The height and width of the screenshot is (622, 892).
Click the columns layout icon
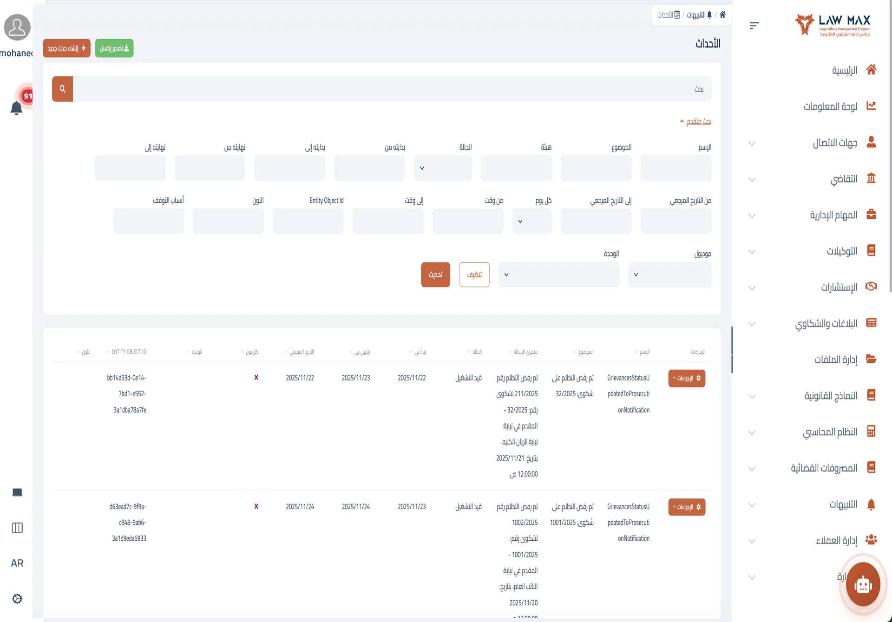pyautogui.click(x=17, y=528)
